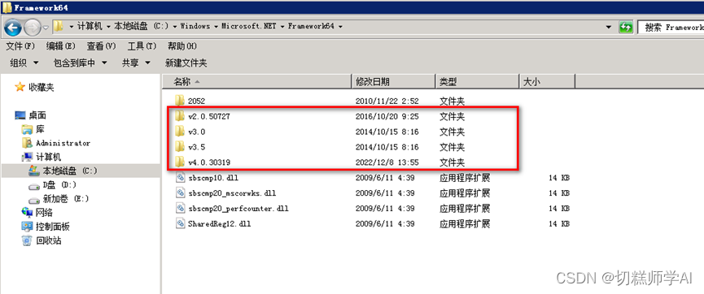704x294 pixels.
Task: Expand the 组织 dropdown menu
Action: [24, 63]
